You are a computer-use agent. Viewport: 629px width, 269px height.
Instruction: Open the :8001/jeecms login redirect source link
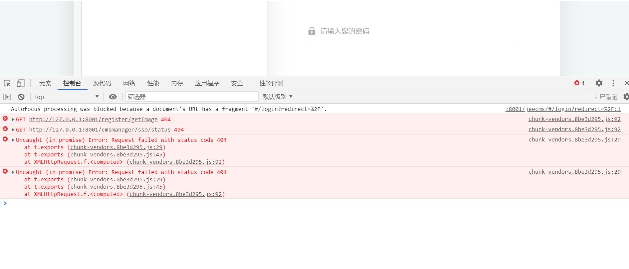[563, 109]
